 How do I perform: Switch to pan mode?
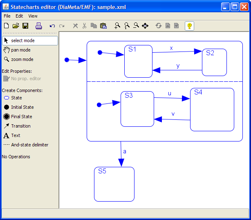[20, 50]
